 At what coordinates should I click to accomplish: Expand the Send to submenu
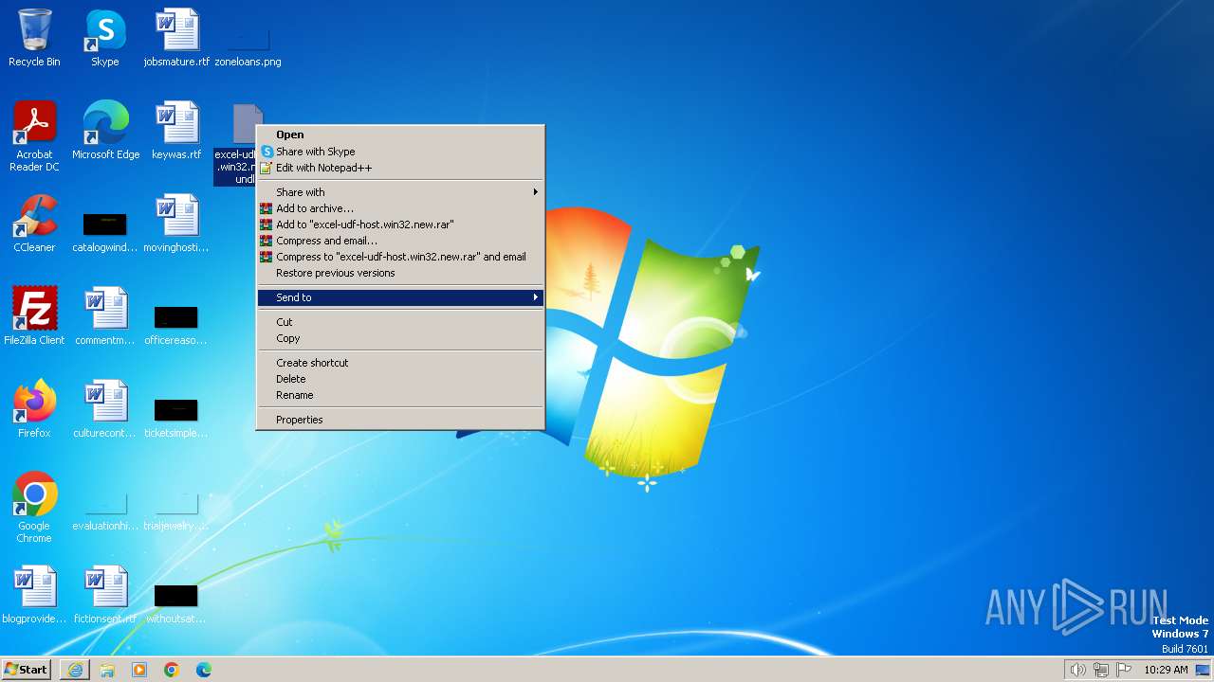click(x=400, y=297)
